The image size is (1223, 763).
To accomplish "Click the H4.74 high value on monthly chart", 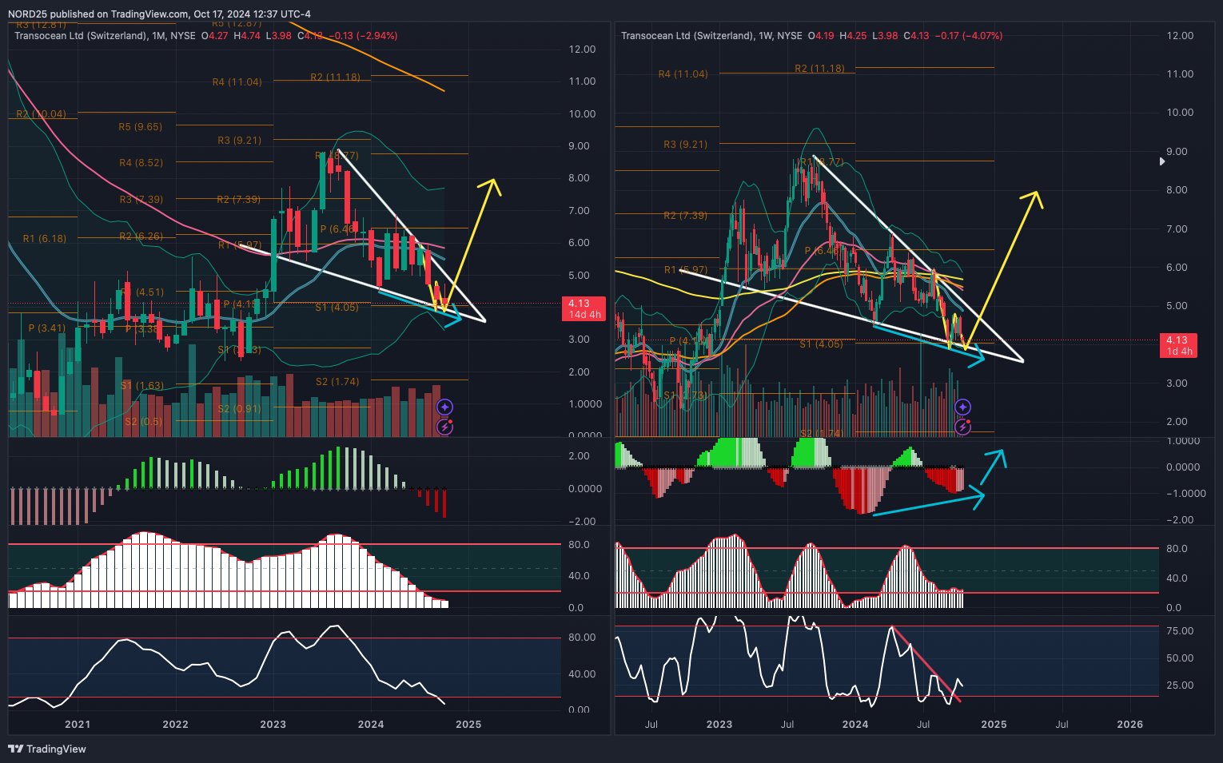I will 246,36.
